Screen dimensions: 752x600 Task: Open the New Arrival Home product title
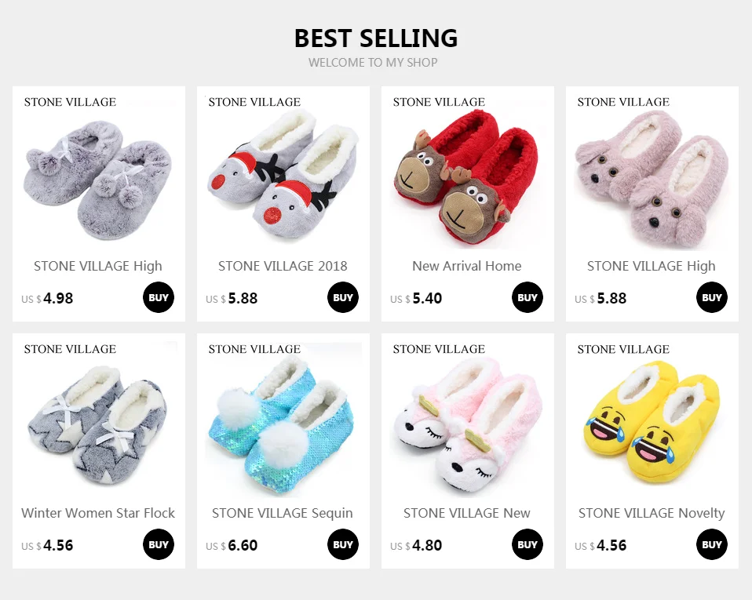tap(466, 266)
